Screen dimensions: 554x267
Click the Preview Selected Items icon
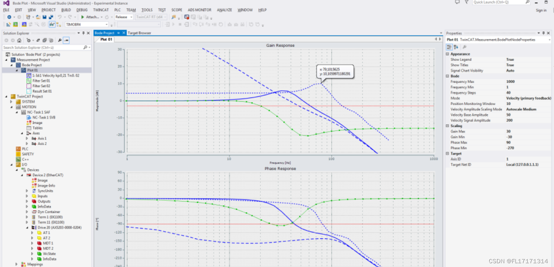[66, 40]
